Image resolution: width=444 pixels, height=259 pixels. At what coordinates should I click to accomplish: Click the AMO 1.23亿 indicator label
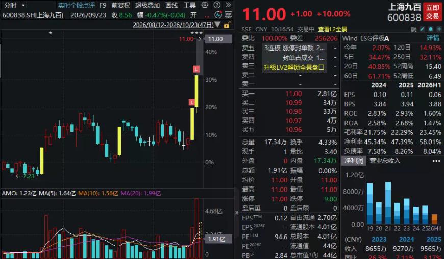[x=19, y=193]
